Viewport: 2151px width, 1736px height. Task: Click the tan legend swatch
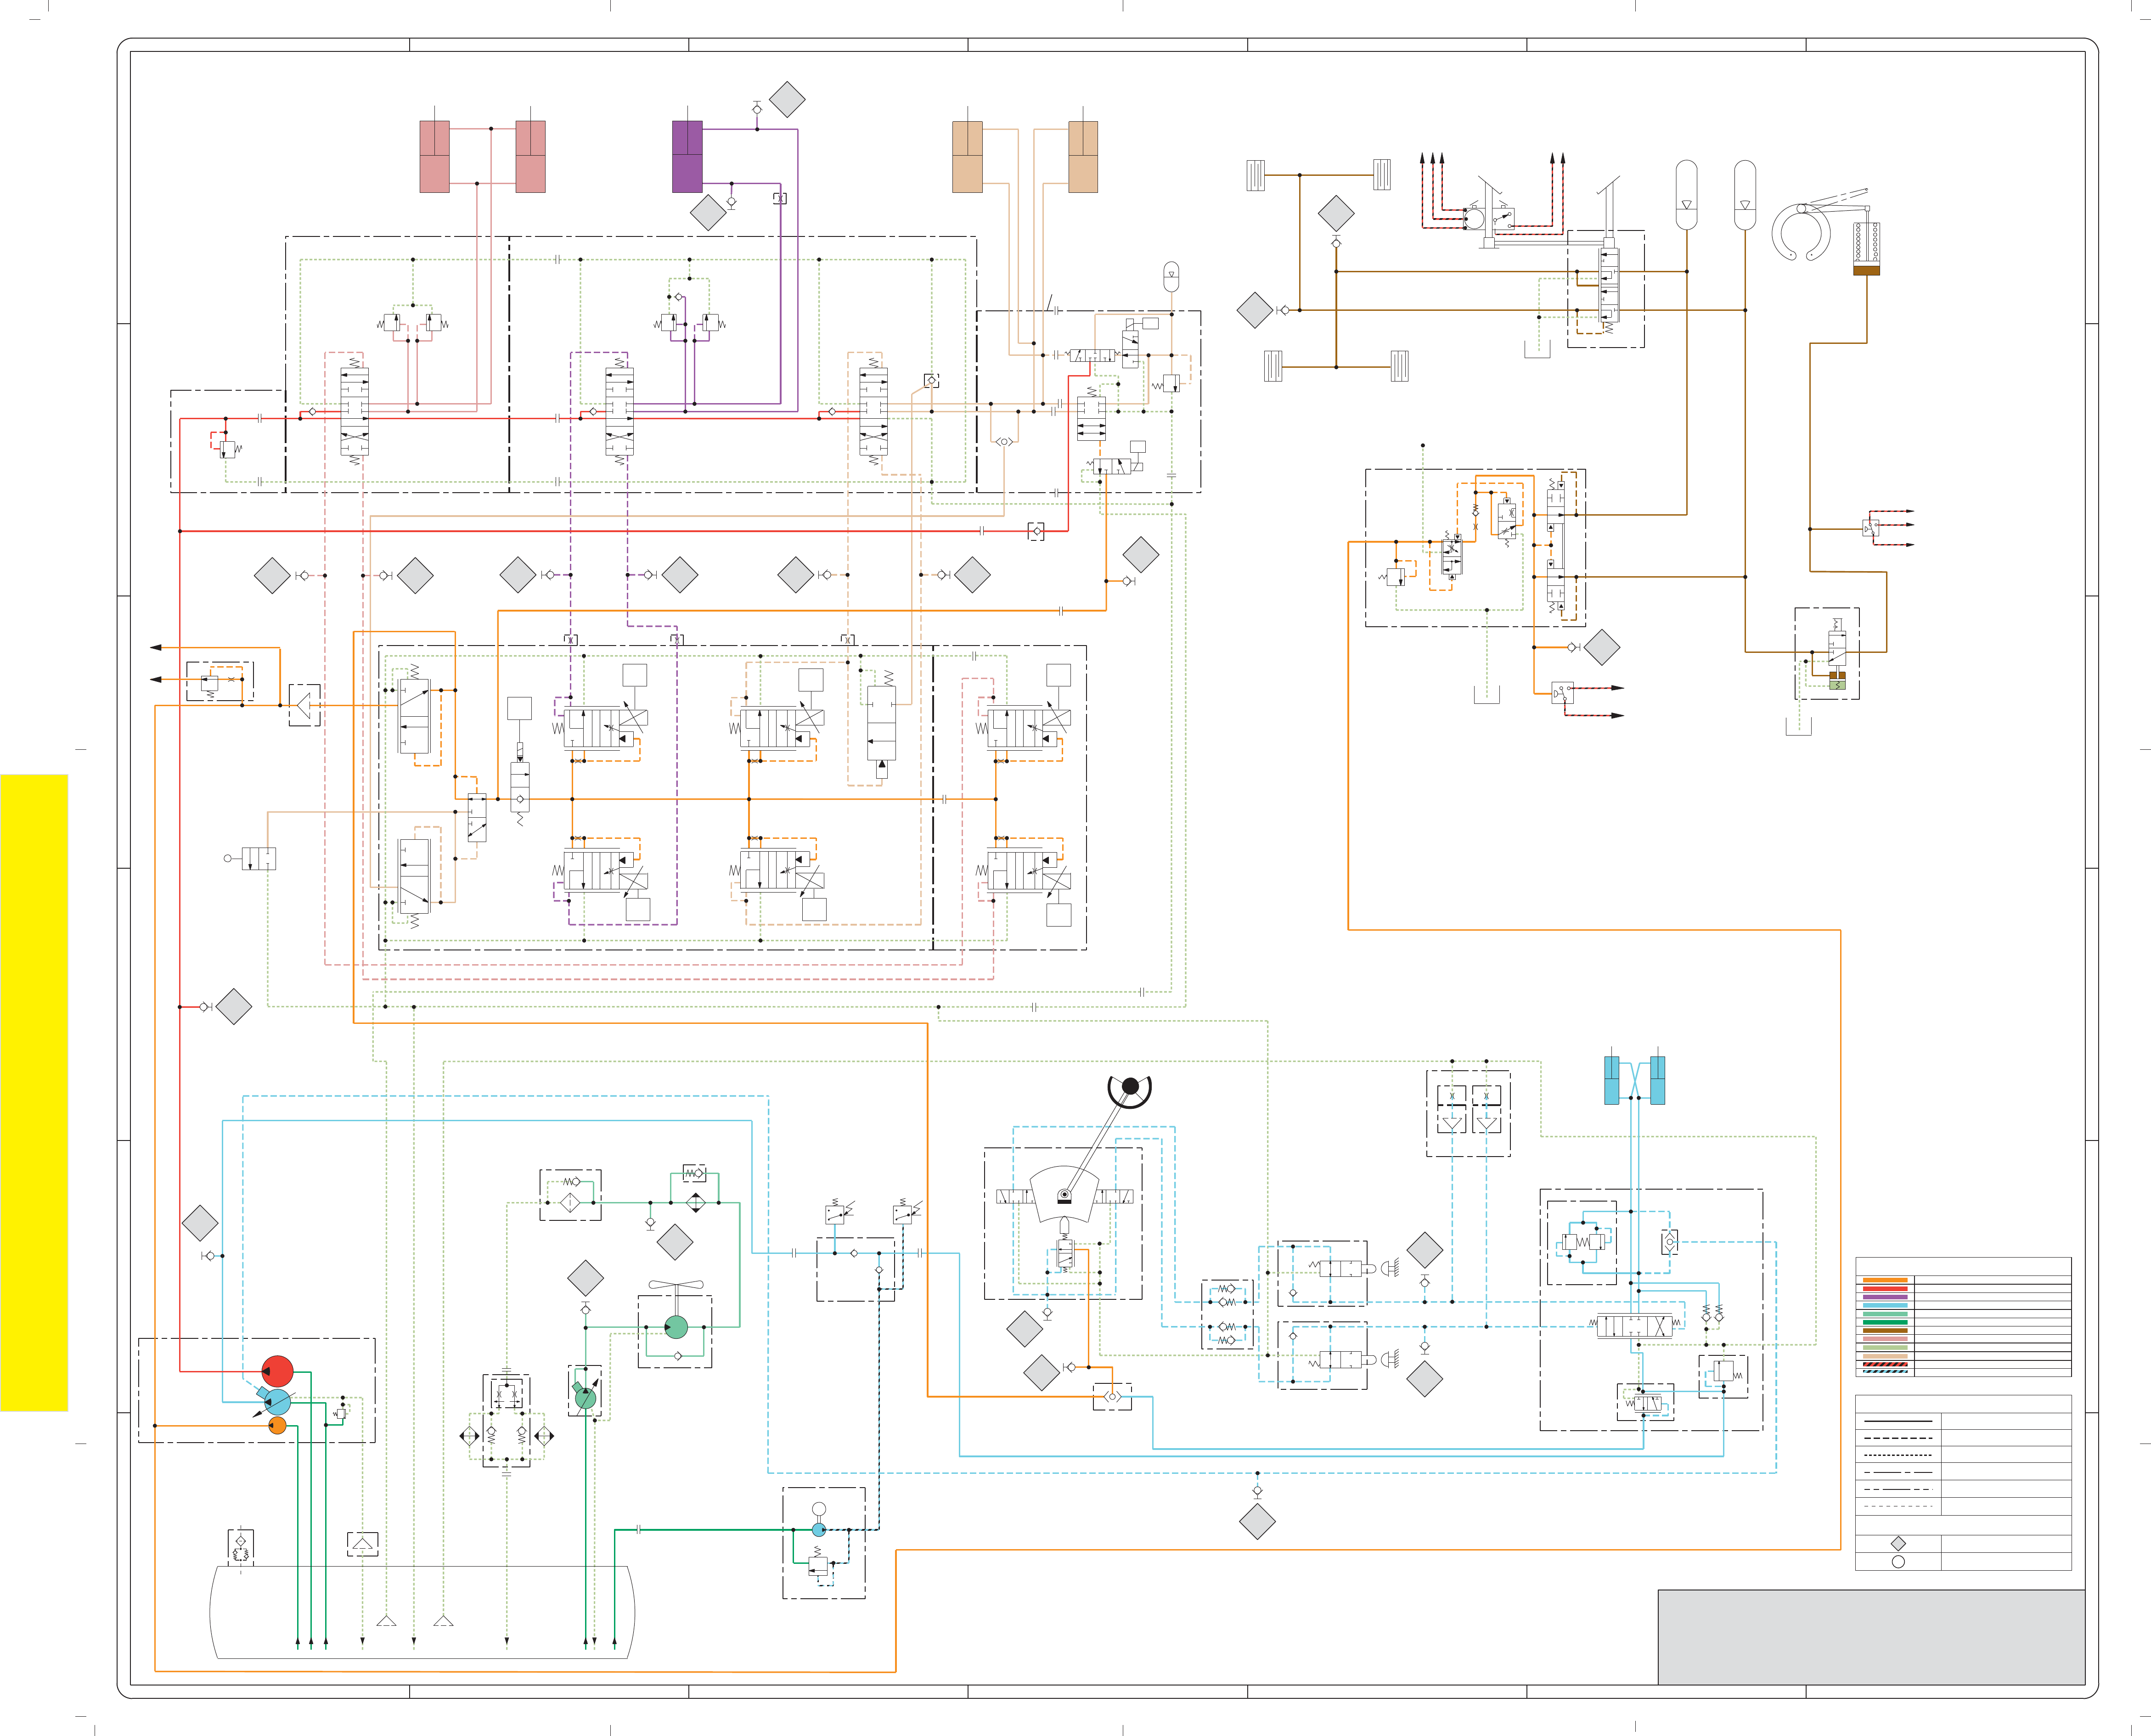point(1885,1356)
